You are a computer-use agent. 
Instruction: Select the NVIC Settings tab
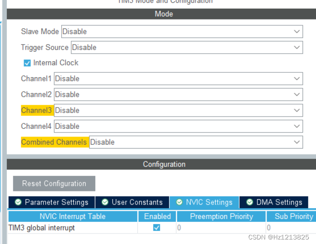(204, 202)
